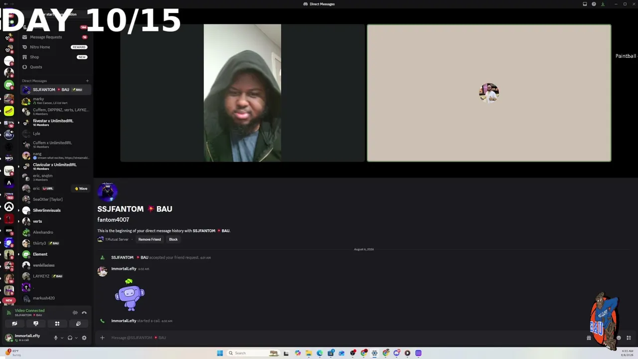638x359 pixels.
Task: Select SSJFANTOM BAU direct message
Action: coord(55,90)
